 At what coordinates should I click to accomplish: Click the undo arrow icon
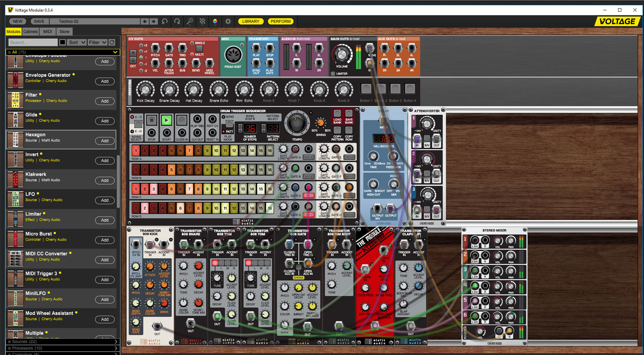(x=165, y=21)
